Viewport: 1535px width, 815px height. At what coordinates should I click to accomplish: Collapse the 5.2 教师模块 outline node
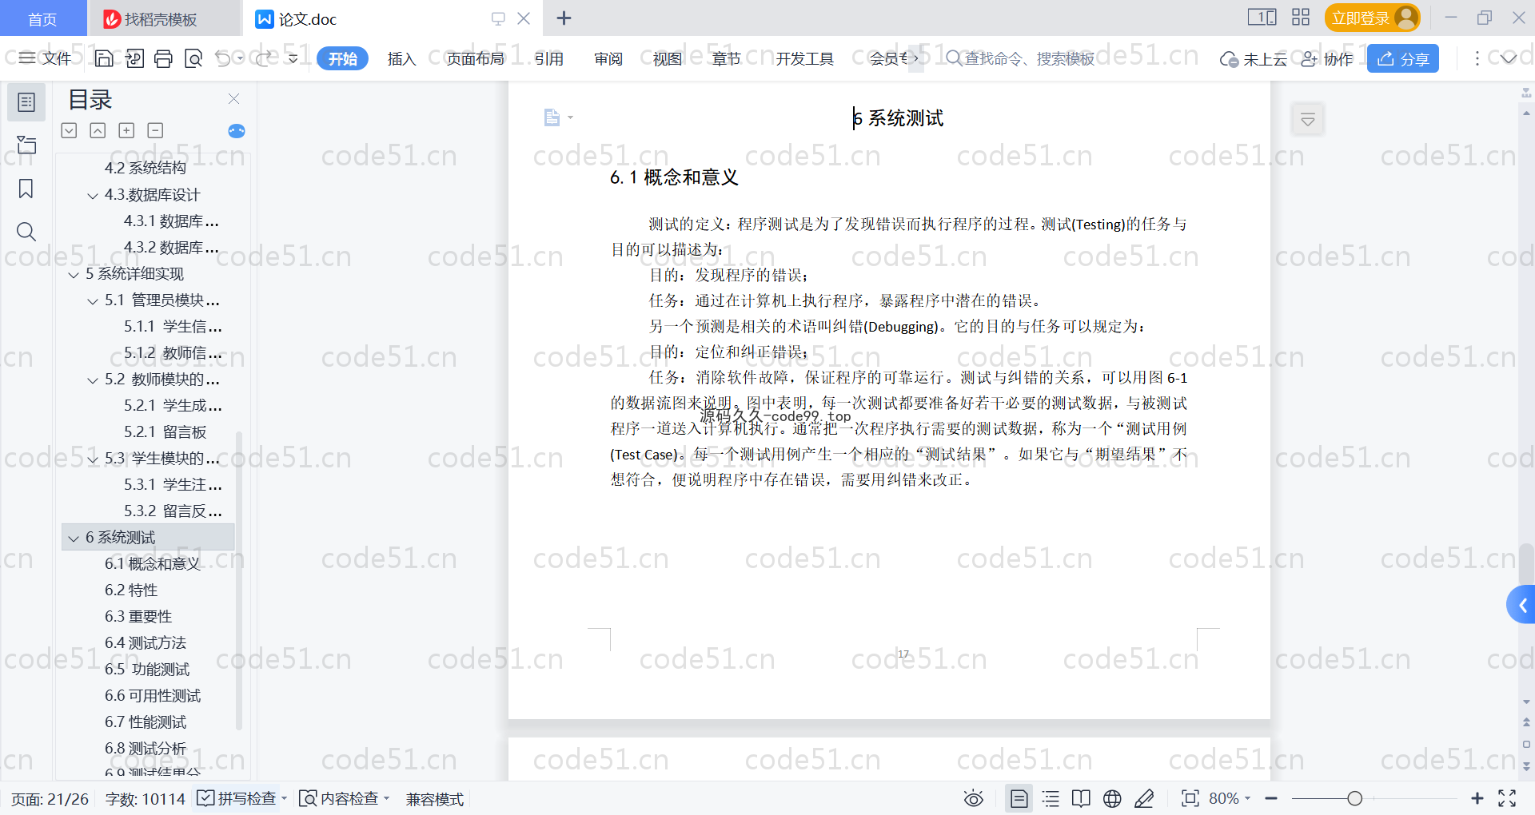(93, 380)
